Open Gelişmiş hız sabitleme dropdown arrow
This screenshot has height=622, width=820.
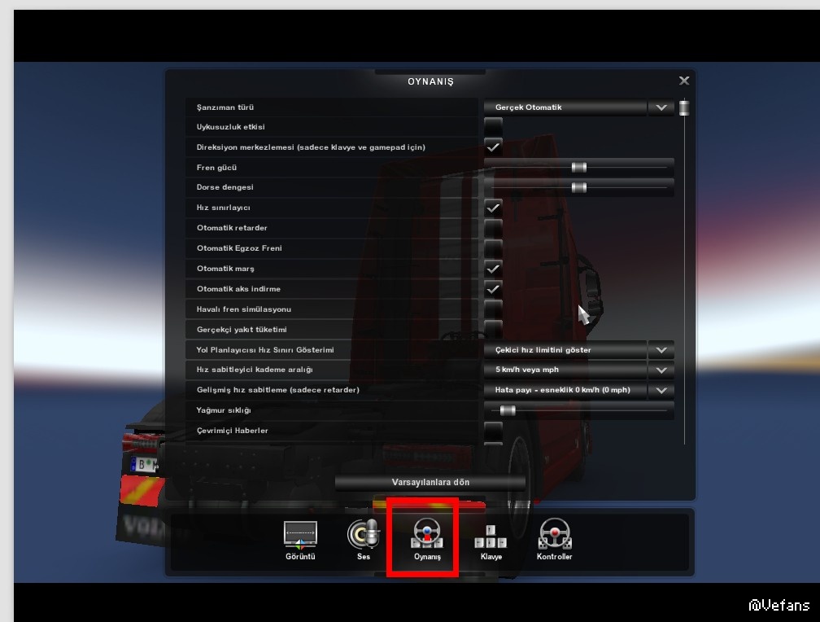click(661, 390)
